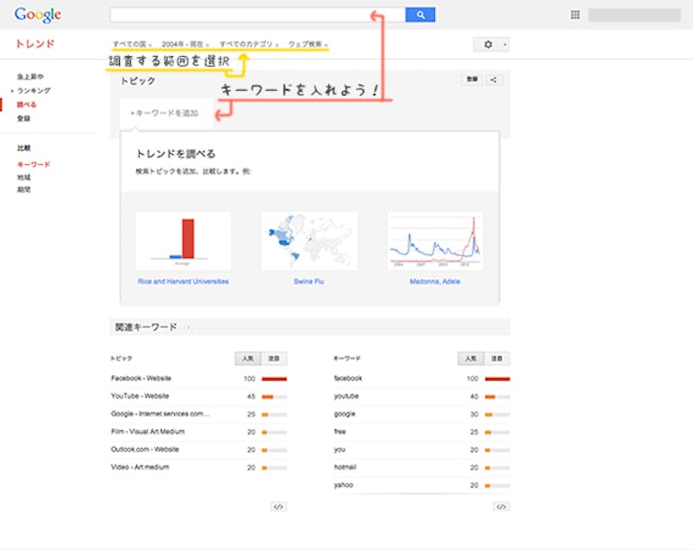The width and height of the screenshot is (693, 550).
Task: Expand the 2004年 - 現在 date range dropdown
Action: [x=185, y=44]
